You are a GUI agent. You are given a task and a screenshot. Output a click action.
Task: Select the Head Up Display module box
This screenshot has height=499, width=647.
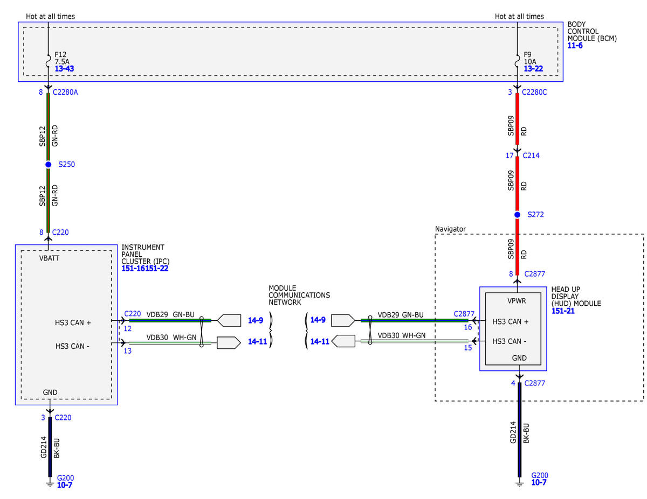click(513, 328)
